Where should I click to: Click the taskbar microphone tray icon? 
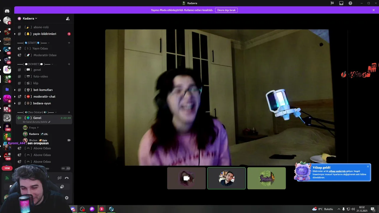click(343, 209)
